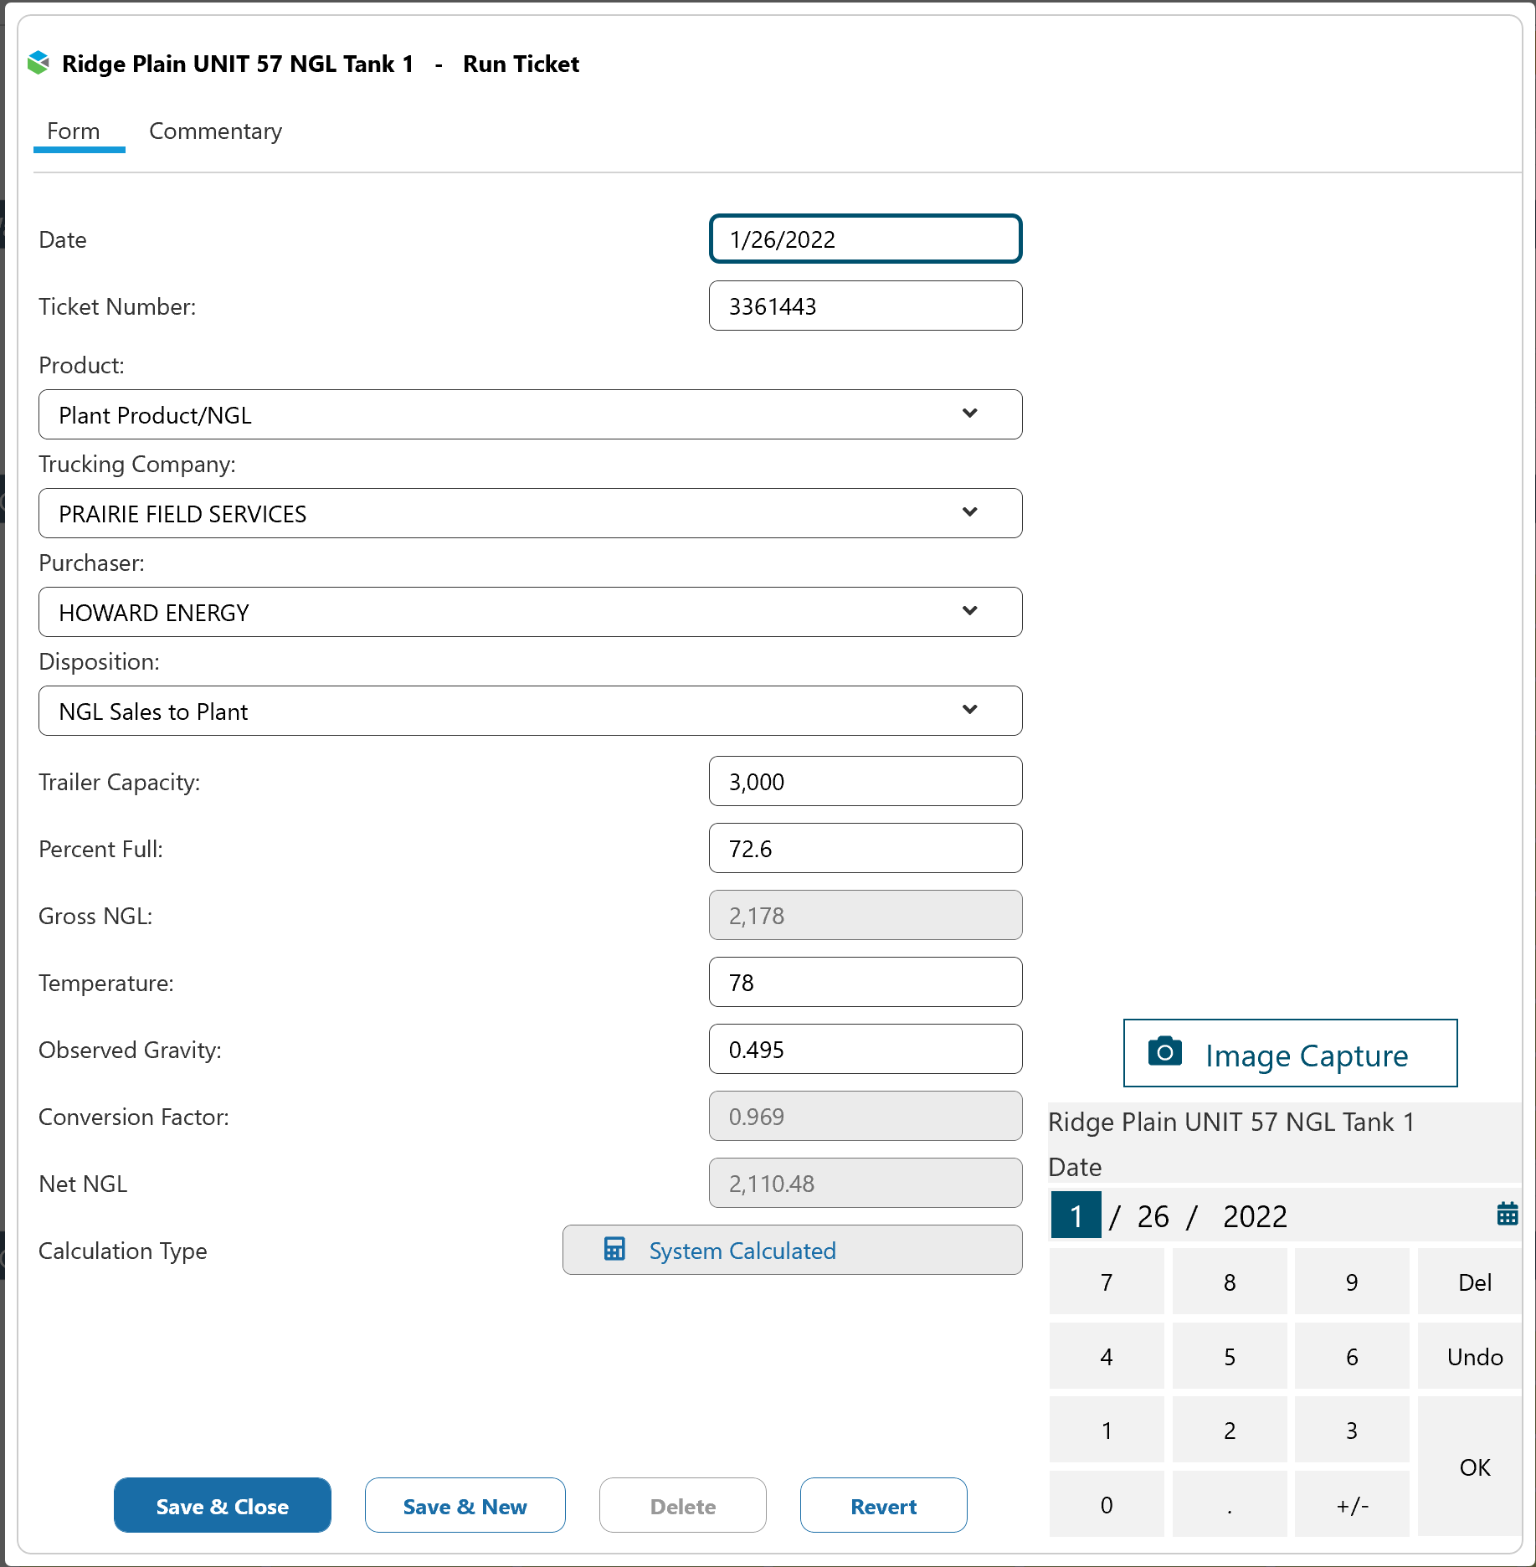This screenshot has height=1567, width=1536.
Task: Open the calendar picker icon
Action: tap(1507, 1214)
